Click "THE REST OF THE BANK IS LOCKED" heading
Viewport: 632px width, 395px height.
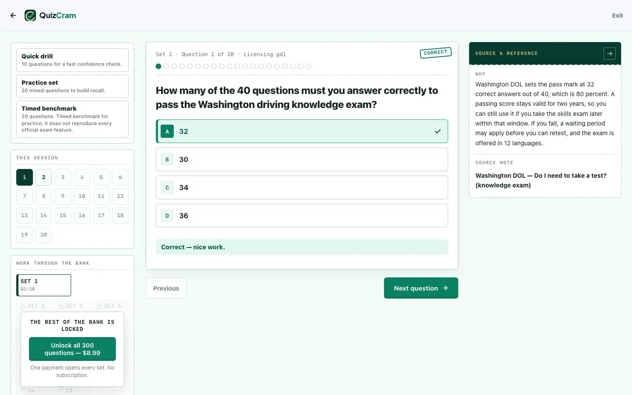(x=72, y=326)
